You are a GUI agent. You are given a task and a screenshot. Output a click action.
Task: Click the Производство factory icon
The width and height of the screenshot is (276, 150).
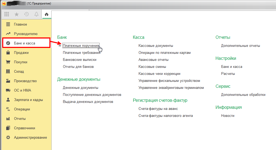tap(8, 81)
